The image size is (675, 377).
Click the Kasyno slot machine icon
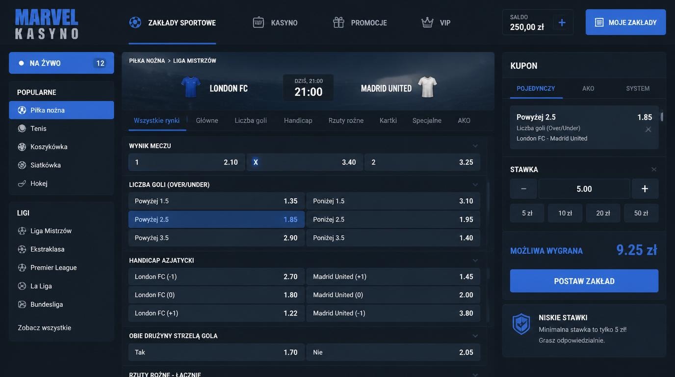click(x=259, y=23)
